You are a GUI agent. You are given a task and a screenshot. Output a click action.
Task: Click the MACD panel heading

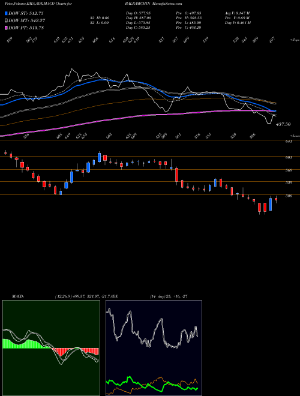(x=18, y=296)
